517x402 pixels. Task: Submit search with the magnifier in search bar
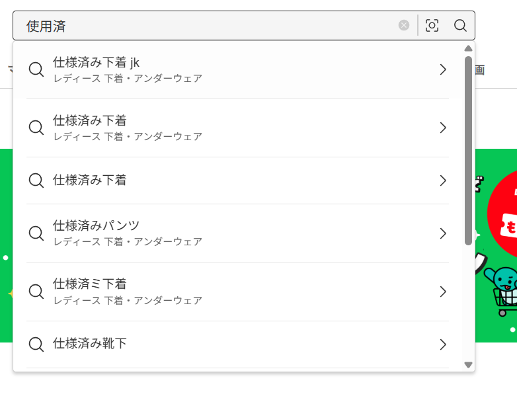[460, 26]
